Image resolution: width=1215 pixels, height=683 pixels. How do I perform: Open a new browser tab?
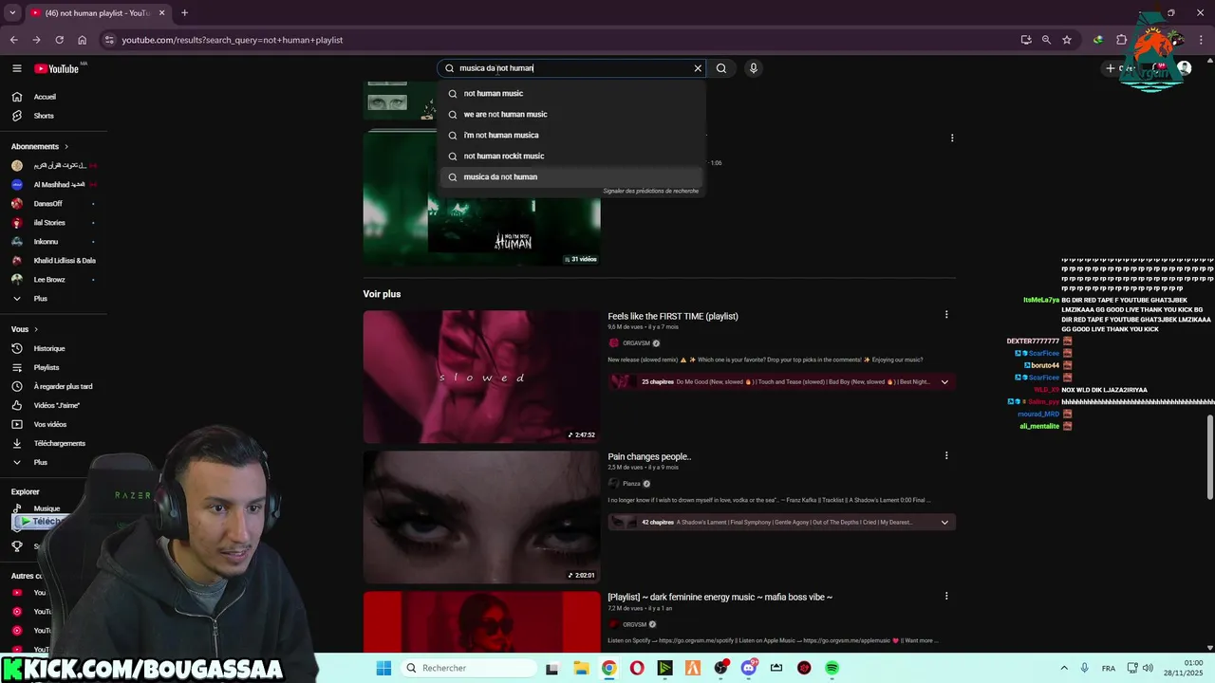click(x=184, y=13)
